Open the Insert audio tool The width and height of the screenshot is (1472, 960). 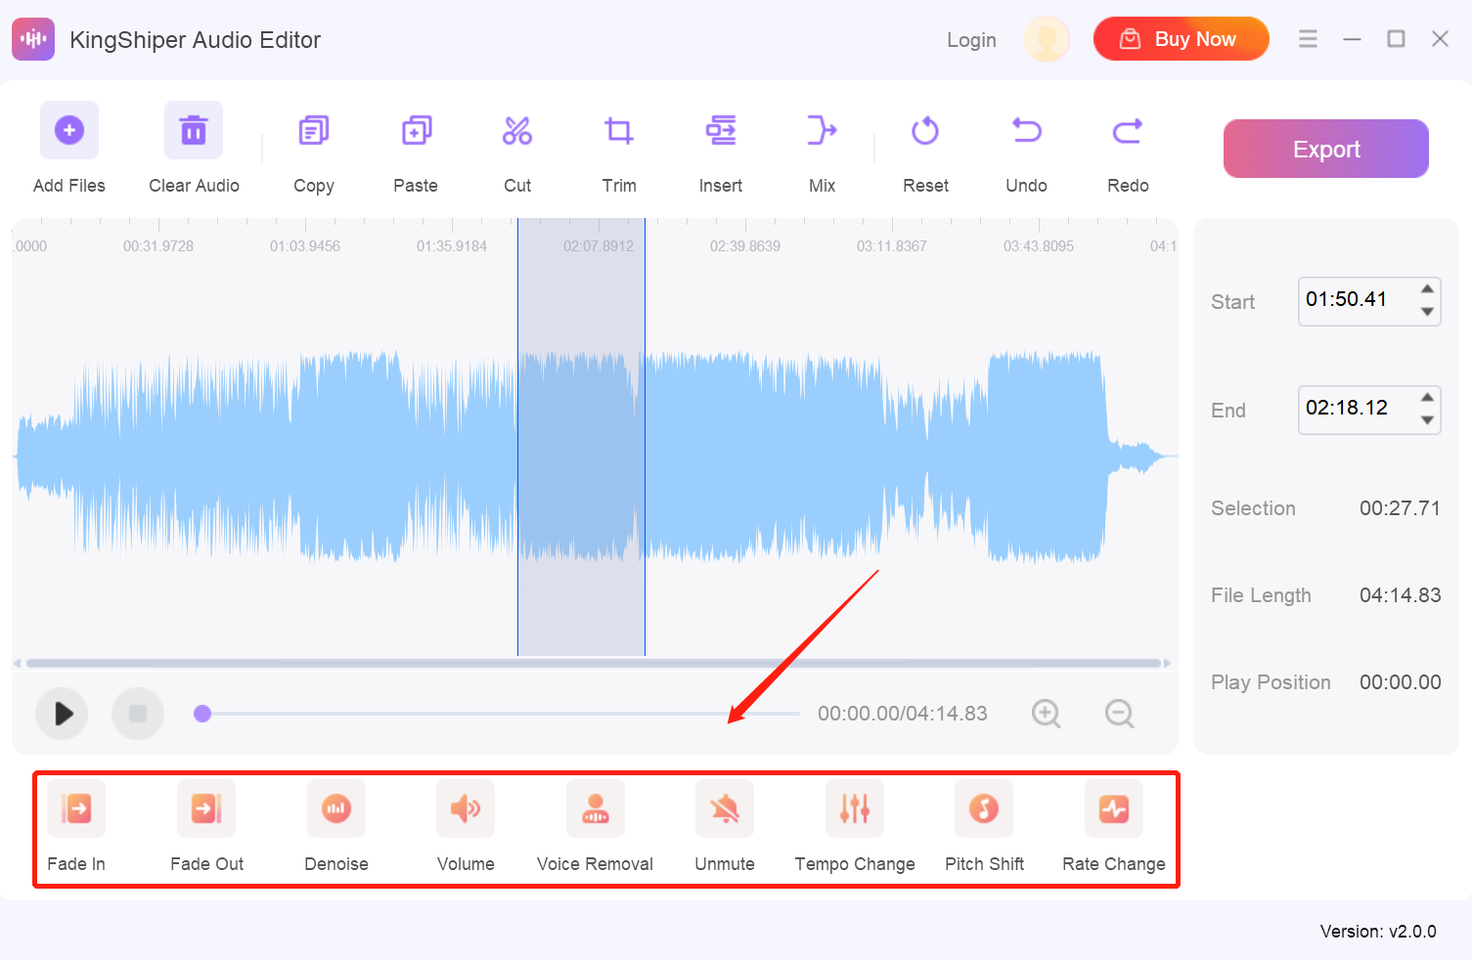coord(721,130)
